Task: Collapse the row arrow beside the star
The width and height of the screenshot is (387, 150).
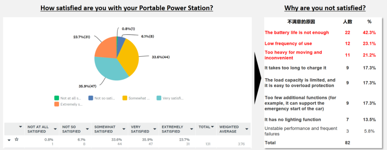Action: tap(9, 140)
